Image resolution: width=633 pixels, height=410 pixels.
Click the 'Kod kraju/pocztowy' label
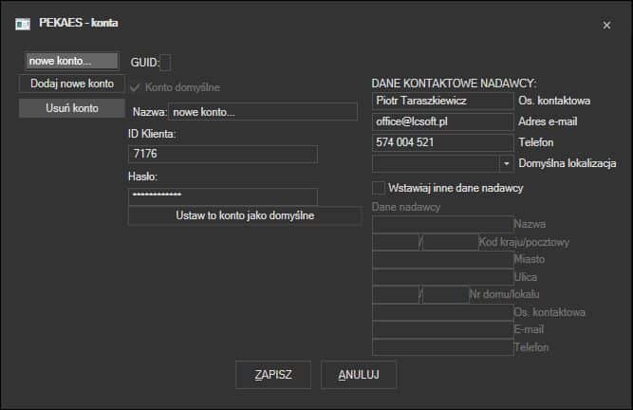click(x=524, y=242)
